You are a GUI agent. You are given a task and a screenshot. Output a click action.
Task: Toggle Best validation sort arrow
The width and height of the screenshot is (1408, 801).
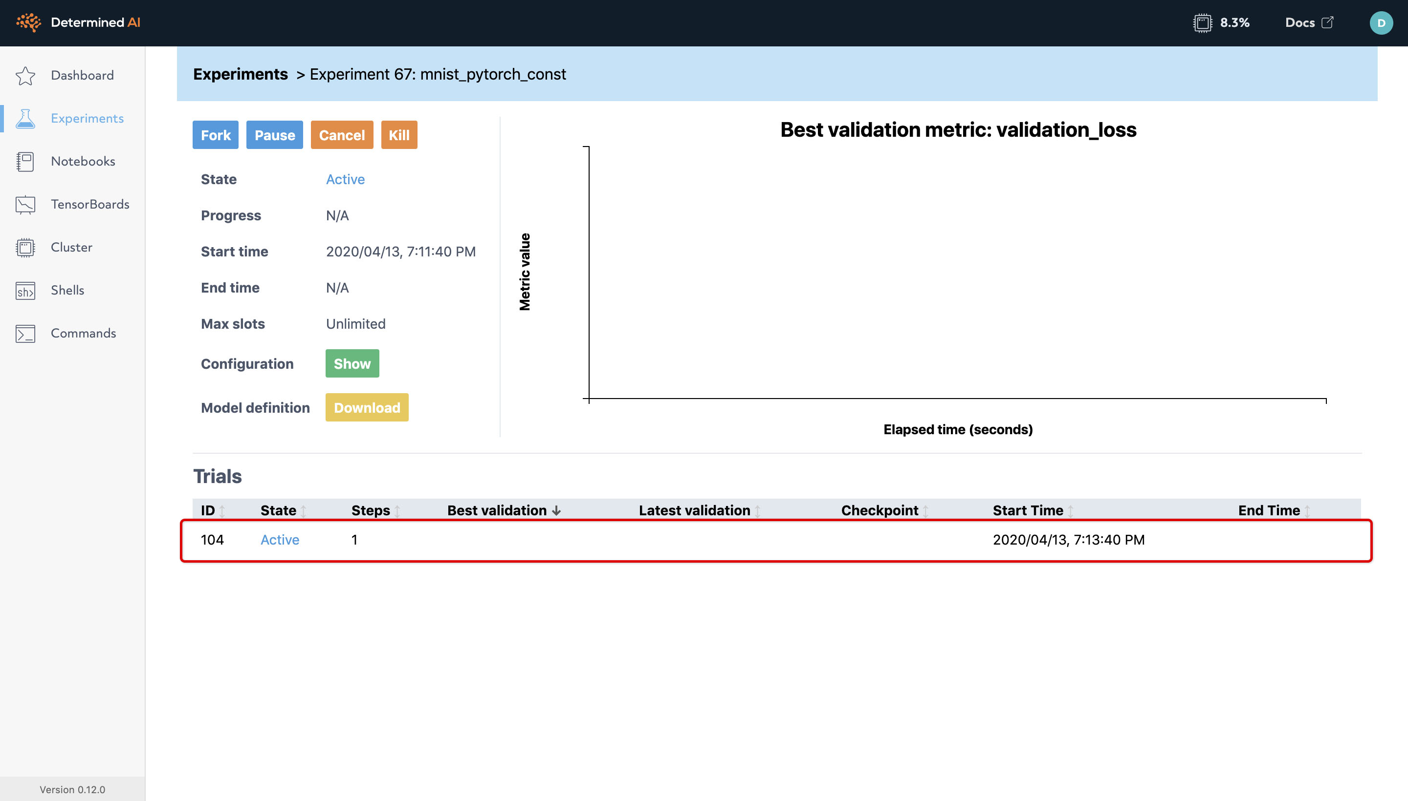coord(557,510)
